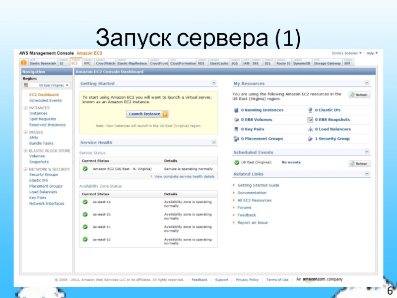397x298 pixels.
Task: Click the EBS Volumes disk icon
Action: click(236, 120)
